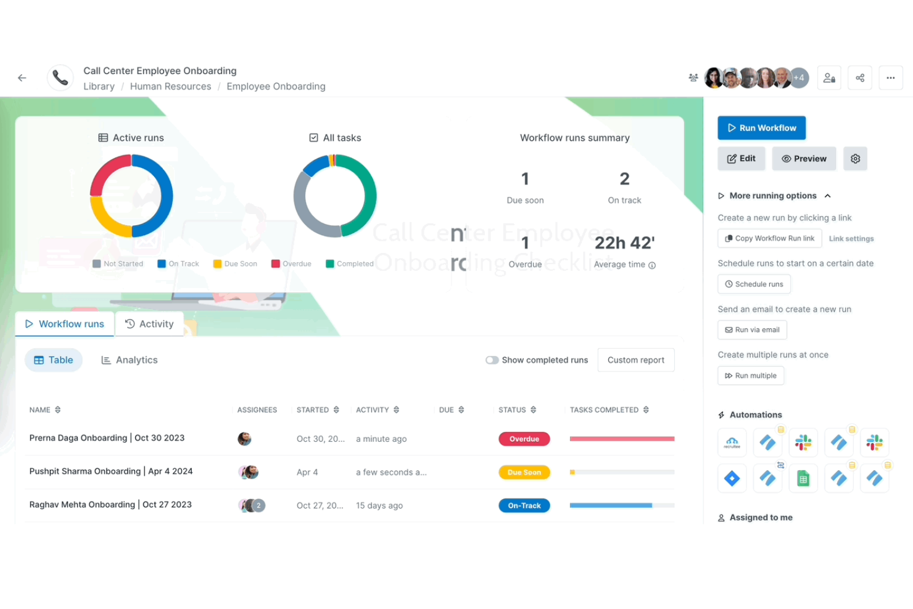913x609 pixels.
Task: Open Link settings
Action: (851, 238)
